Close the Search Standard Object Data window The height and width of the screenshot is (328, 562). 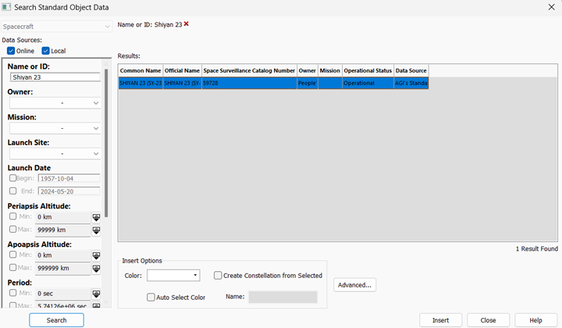(551, 7)
